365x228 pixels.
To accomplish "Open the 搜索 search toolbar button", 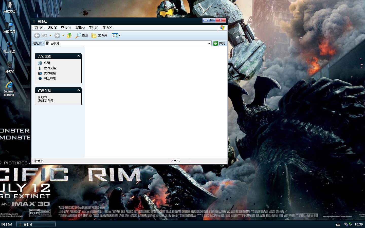I will pos(82,35).
